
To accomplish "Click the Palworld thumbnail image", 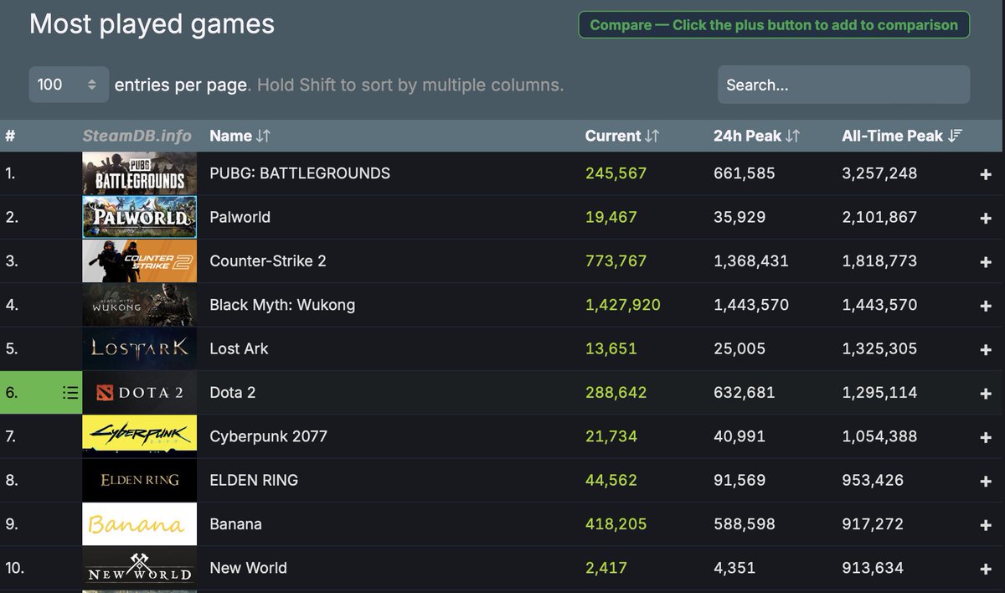I will pos(140,217).
